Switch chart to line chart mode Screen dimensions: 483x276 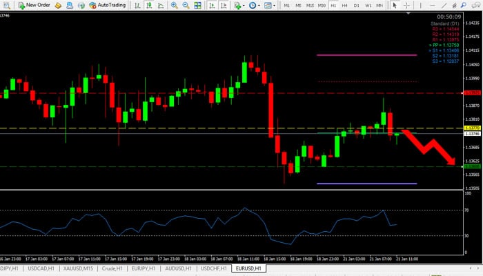pyautogui.click(x=159, y=5)
